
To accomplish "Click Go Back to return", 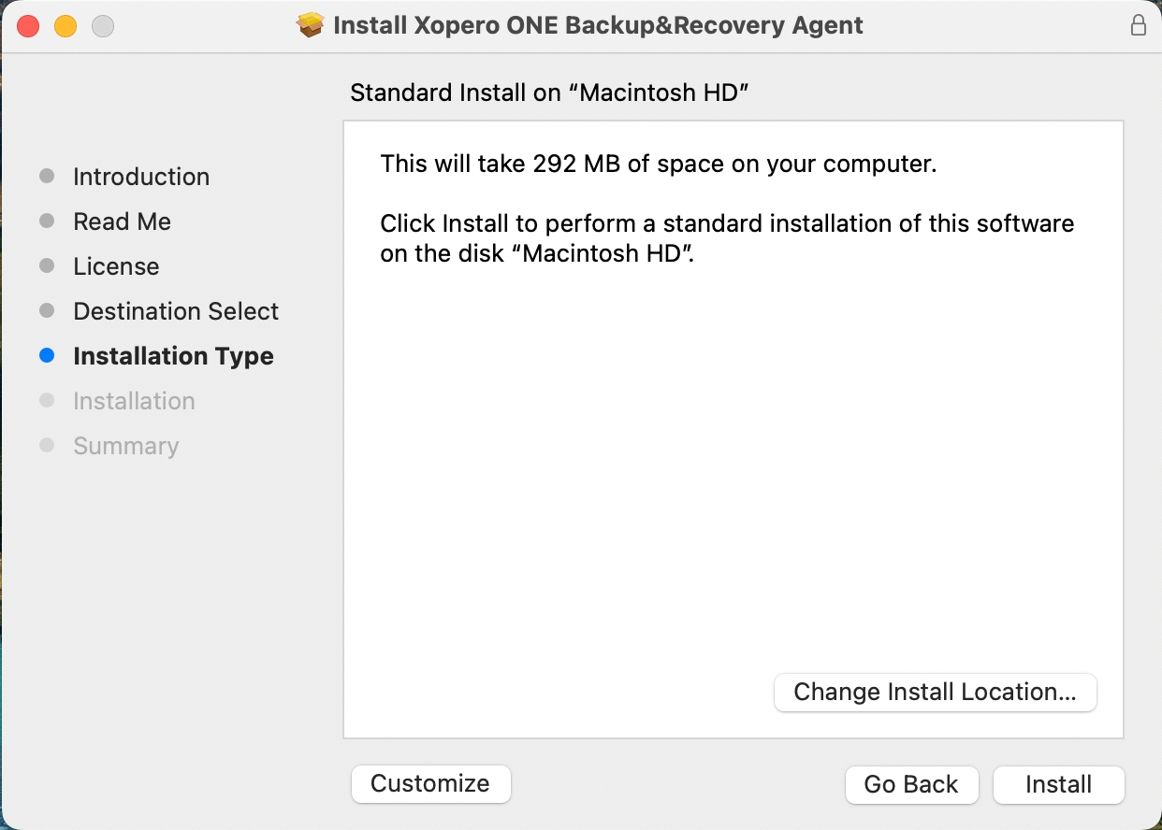I will tap(911, 785).
